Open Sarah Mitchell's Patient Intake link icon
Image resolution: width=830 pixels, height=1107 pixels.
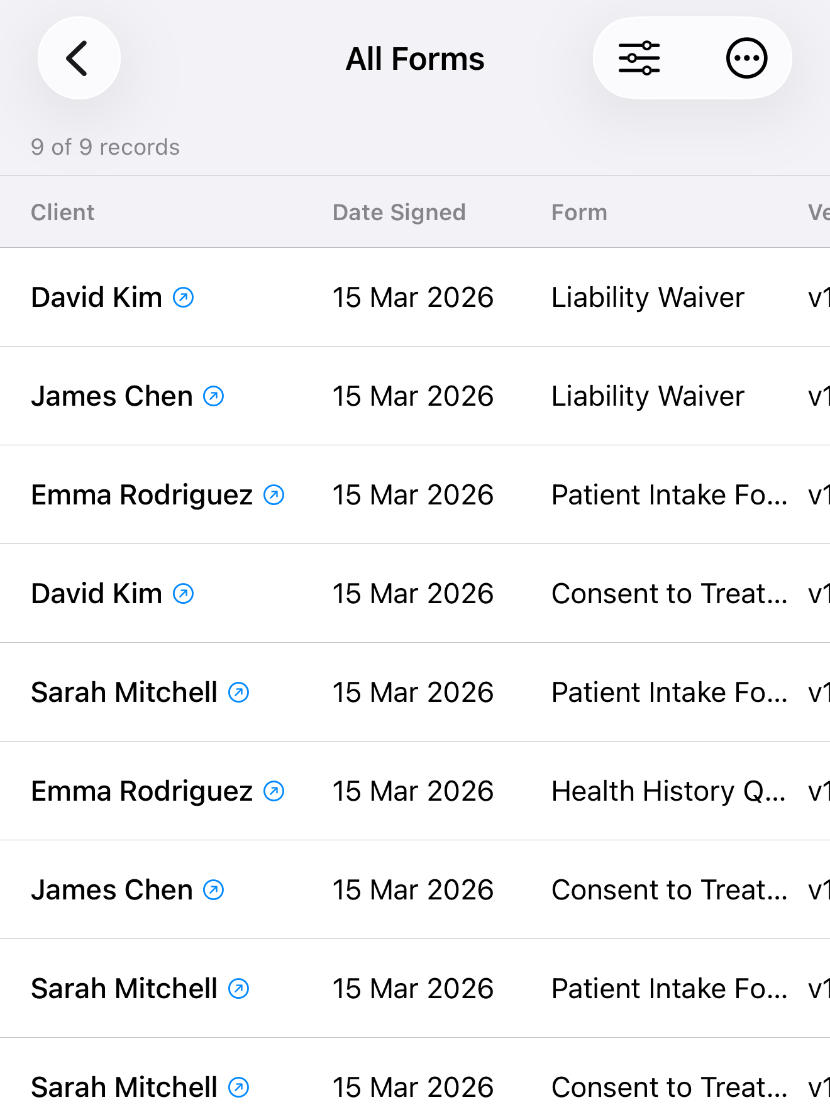(239, 692)
